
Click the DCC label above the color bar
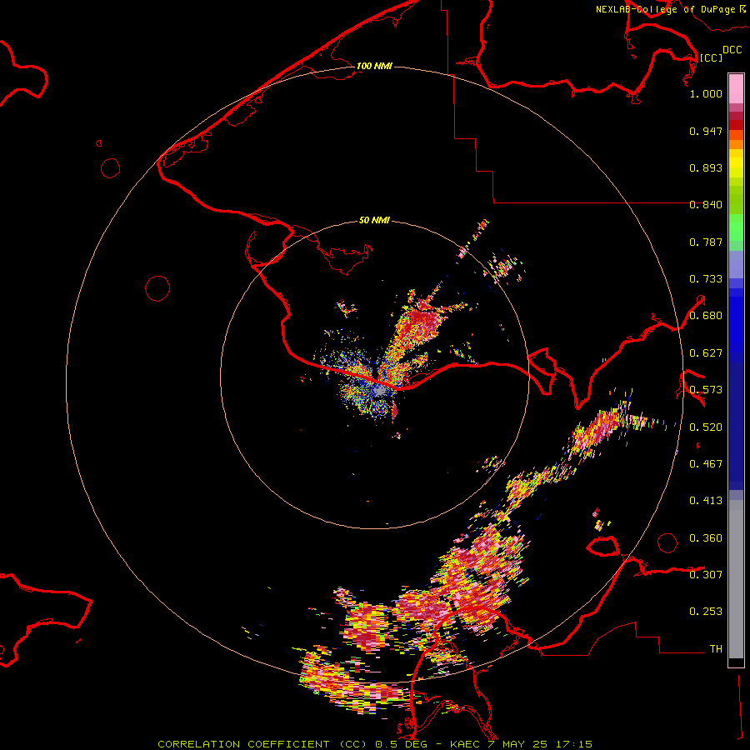[x=732, y=50]
